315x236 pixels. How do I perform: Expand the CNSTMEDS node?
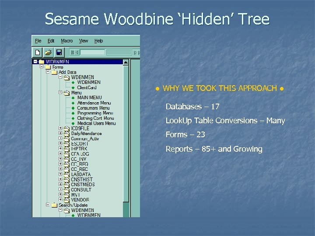coord(60,184)
